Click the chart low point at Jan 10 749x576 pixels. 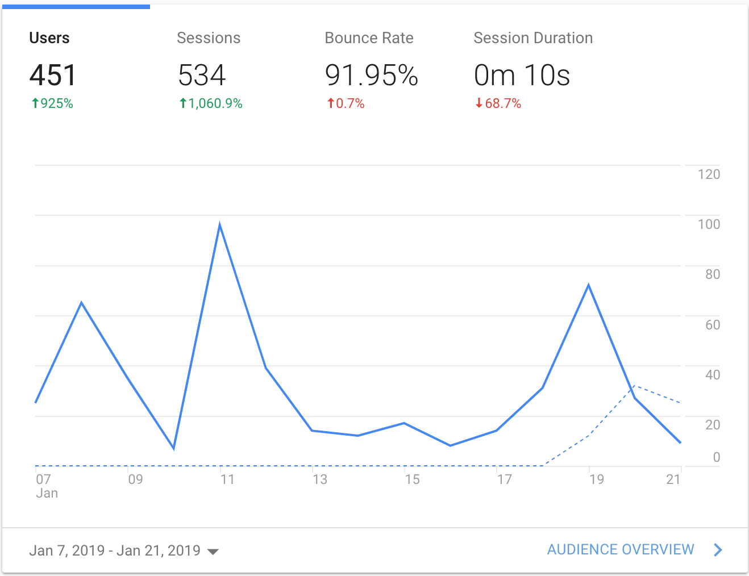pos(173,448)
